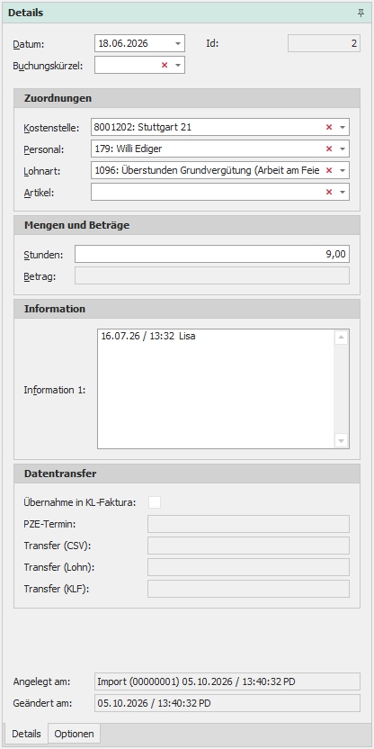Click the Stunden input field
This screenshot has height=749, width=374.
click(x=212, y=254)
